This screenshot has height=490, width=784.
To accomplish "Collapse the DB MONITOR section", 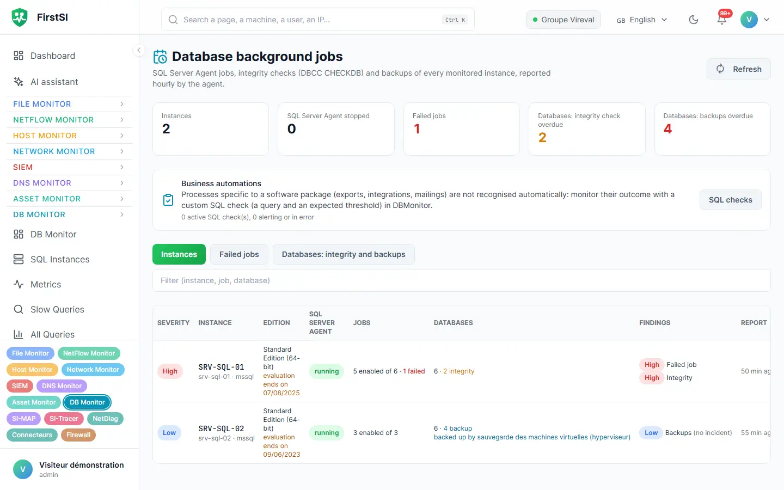I will 69,215.
